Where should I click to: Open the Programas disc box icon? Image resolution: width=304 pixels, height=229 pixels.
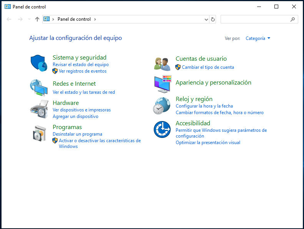coord(39,133)
